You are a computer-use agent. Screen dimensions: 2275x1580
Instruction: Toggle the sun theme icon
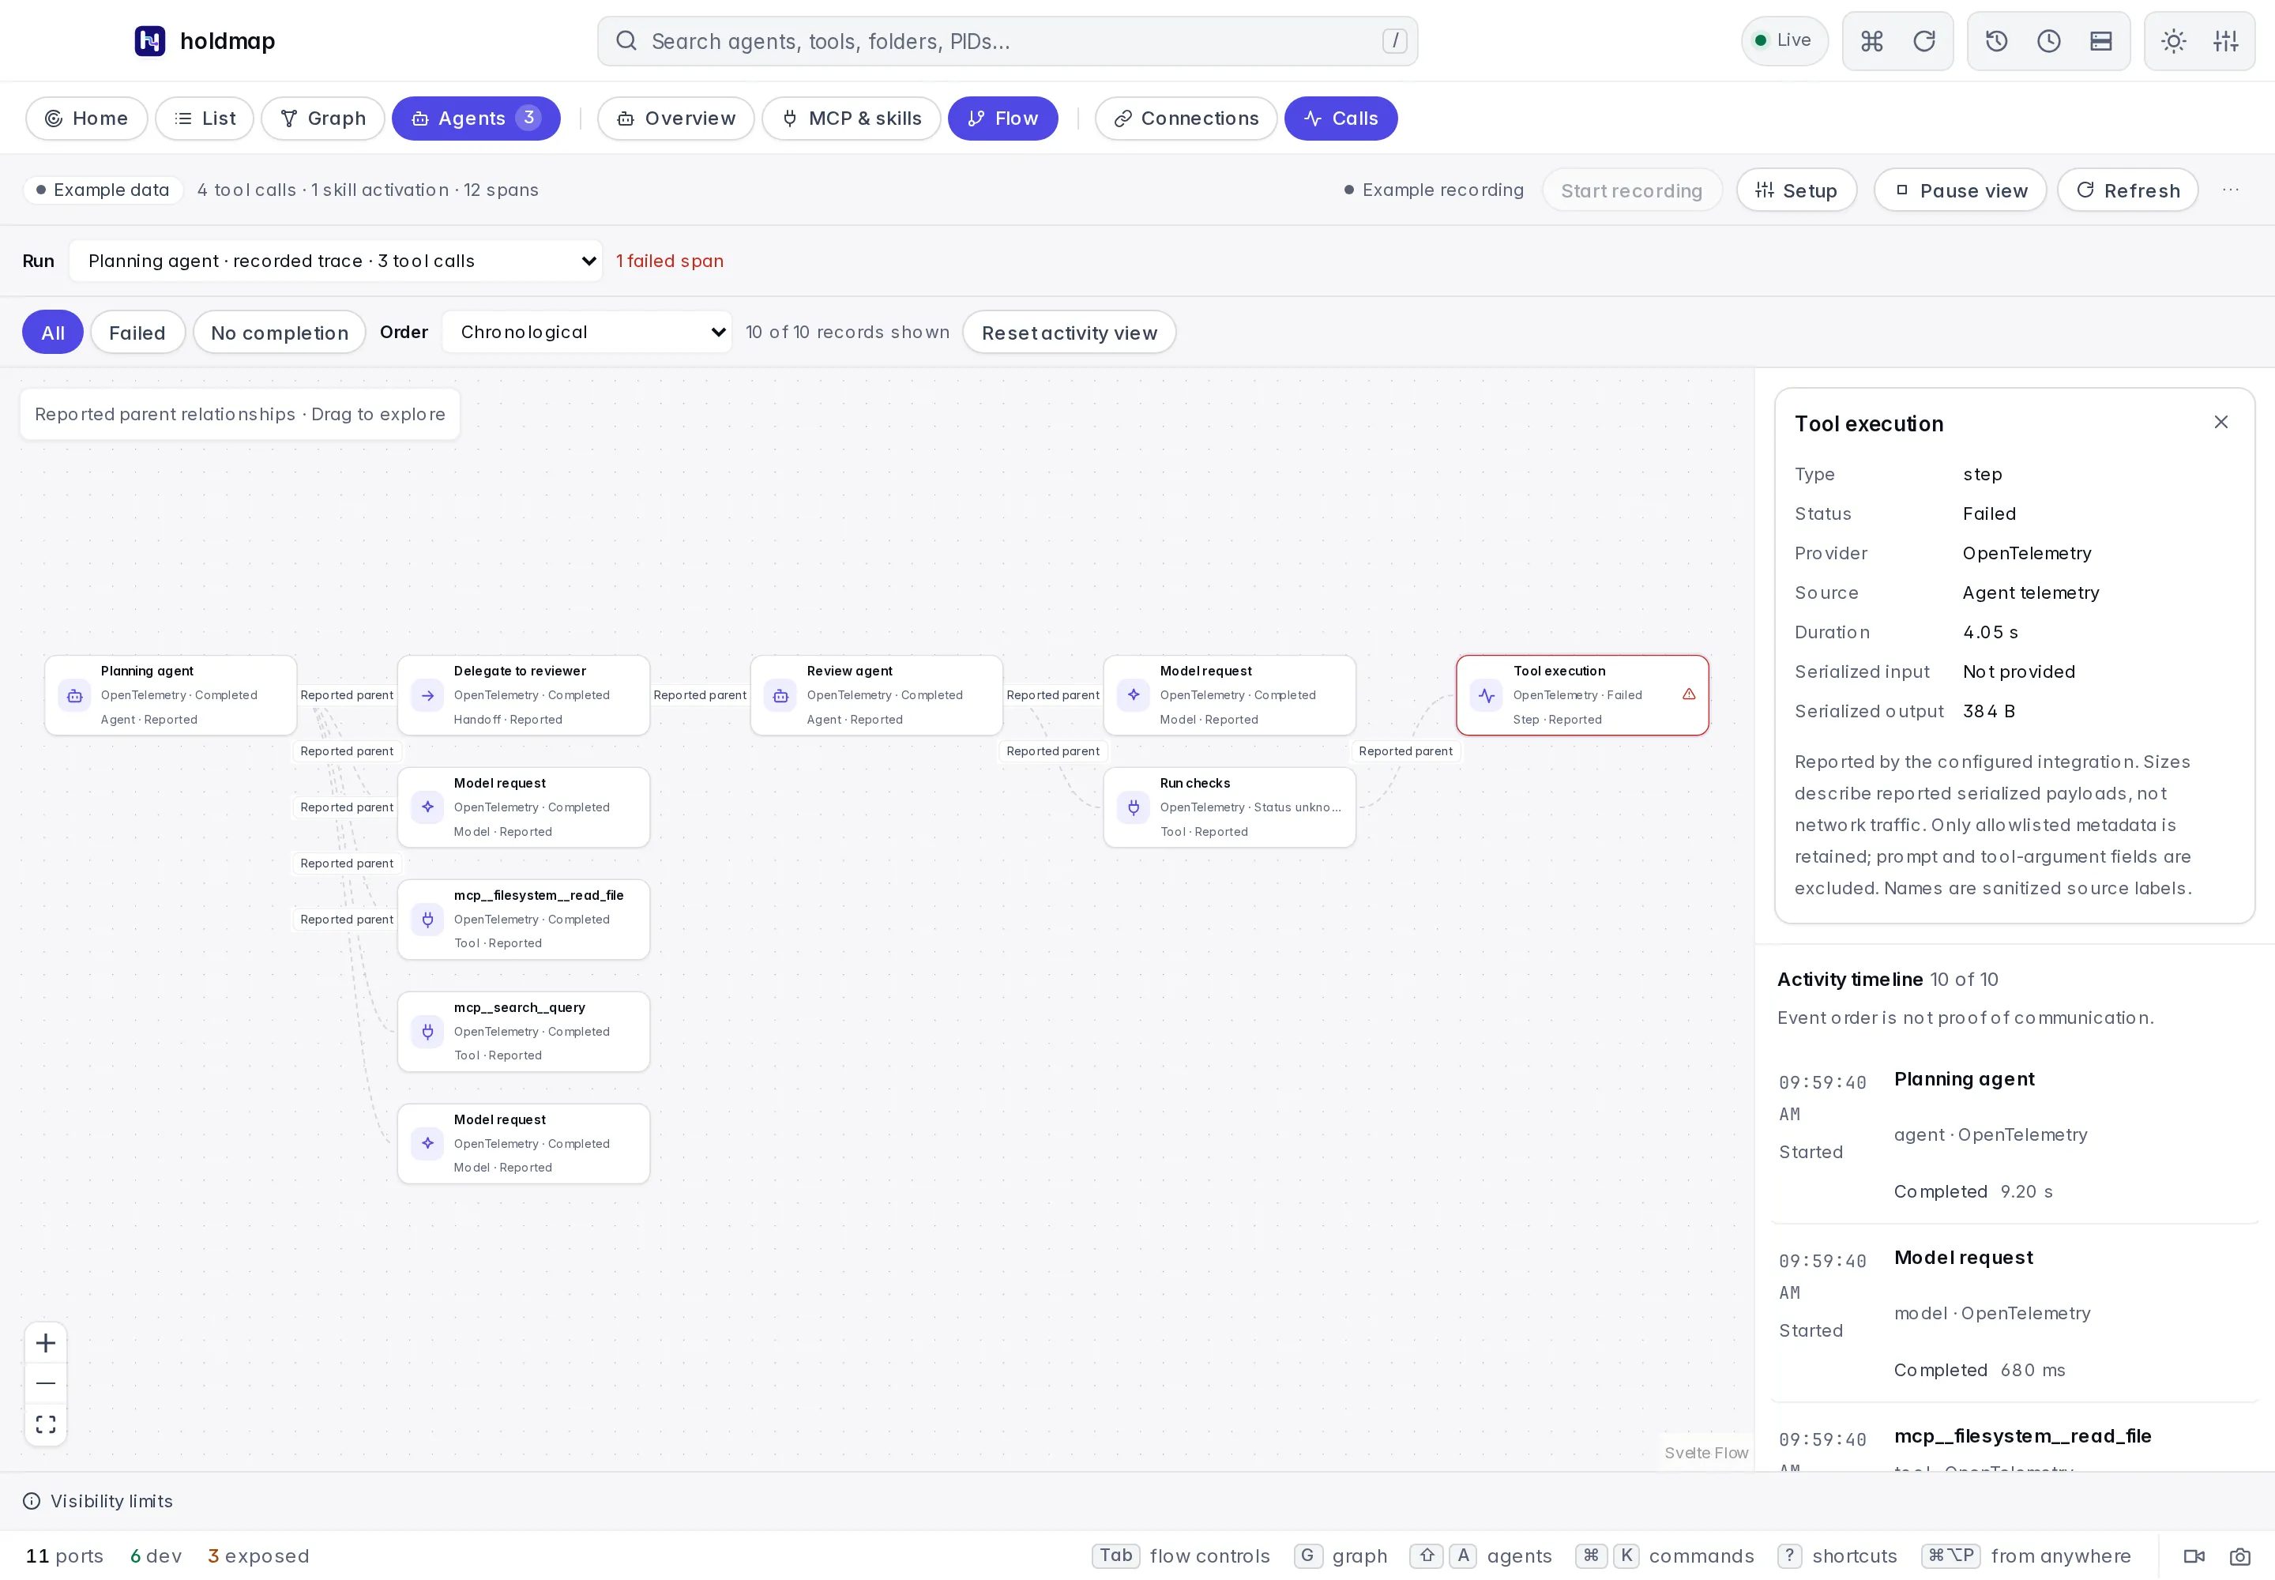(2173, 40)
